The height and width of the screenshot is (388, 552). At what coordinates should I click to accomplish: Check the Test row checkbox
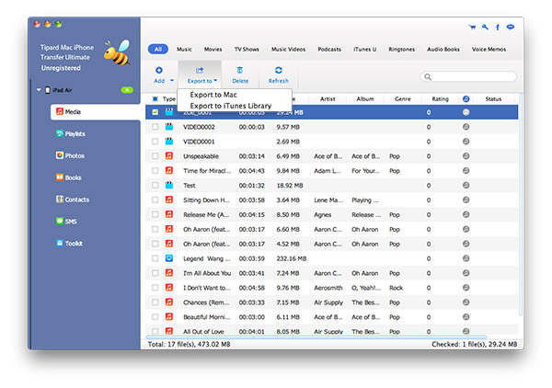[155, 185]
